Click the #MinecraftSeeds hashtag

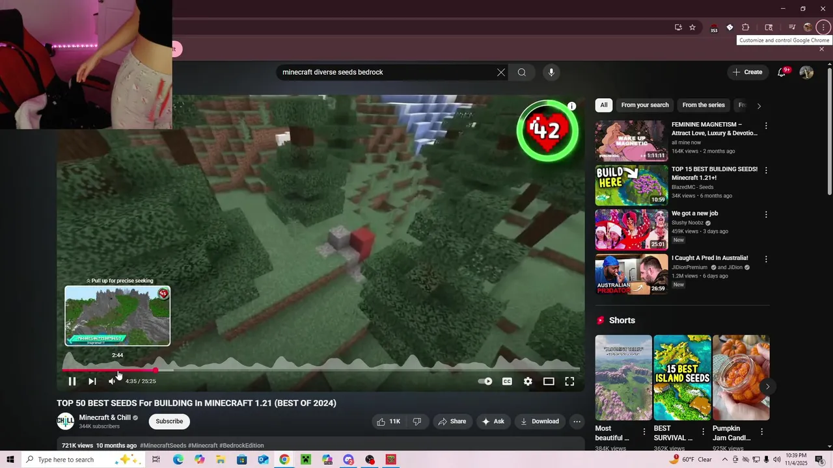163,446
